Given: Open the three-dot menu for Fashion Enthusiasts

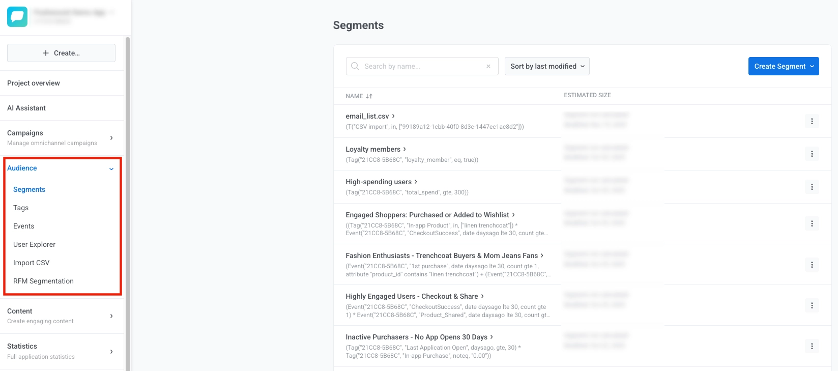Looking at the screenshot, I should [812, 265].
